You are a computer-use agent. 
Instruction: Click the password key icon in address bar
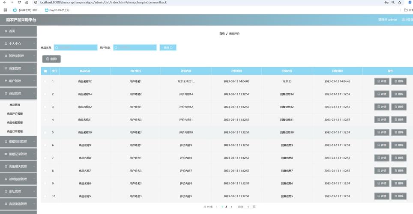coord(386,3)
